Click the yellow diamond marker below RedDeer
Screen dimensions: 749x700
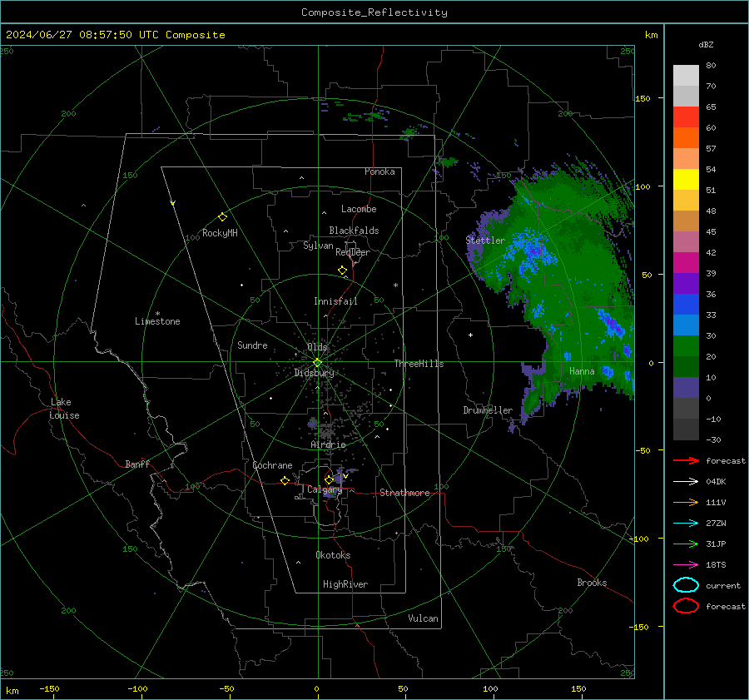click(x=342, y=271)
